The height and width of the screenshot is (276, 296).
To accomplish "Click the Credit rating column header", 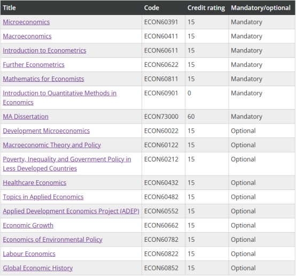I will [x=206, y=7].
